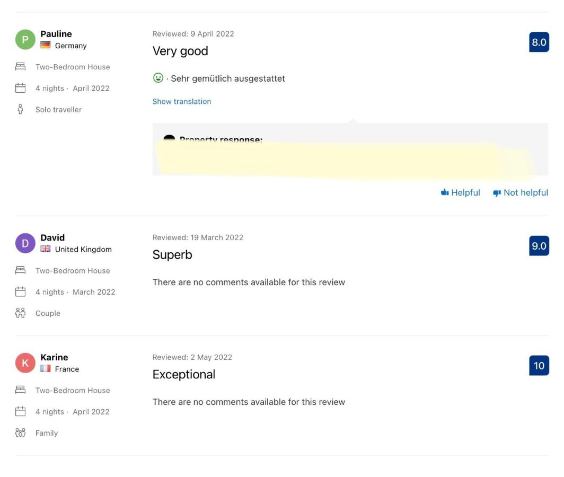This screenshot has width=564, height=477.
Task: Click the 10 score badge
Action: [539, 366]
